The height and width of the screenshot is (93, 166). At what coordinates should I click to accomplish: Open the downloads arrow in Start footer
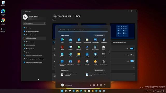[x=91, y=85]
